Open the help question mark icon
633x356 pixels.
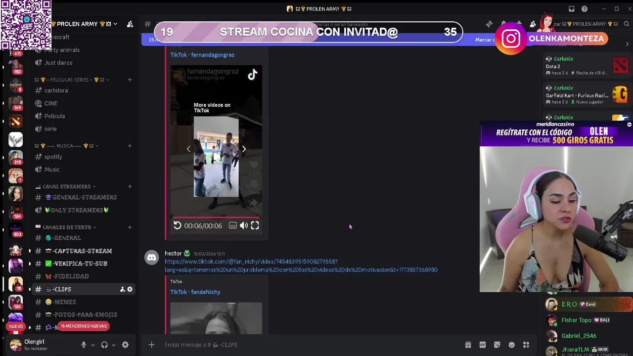pos(585,9)
